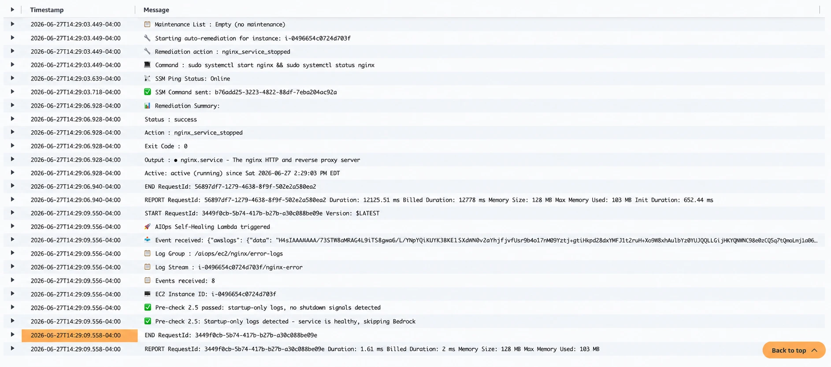This screenshot has width=831, height=367.
Task: Click the START RequestId 3449f0cb message
Action: [x=262, y=213]
